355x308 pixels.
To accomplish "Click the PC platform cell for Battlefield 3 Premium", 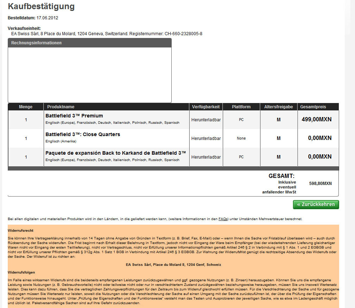I will click(241, 120).
